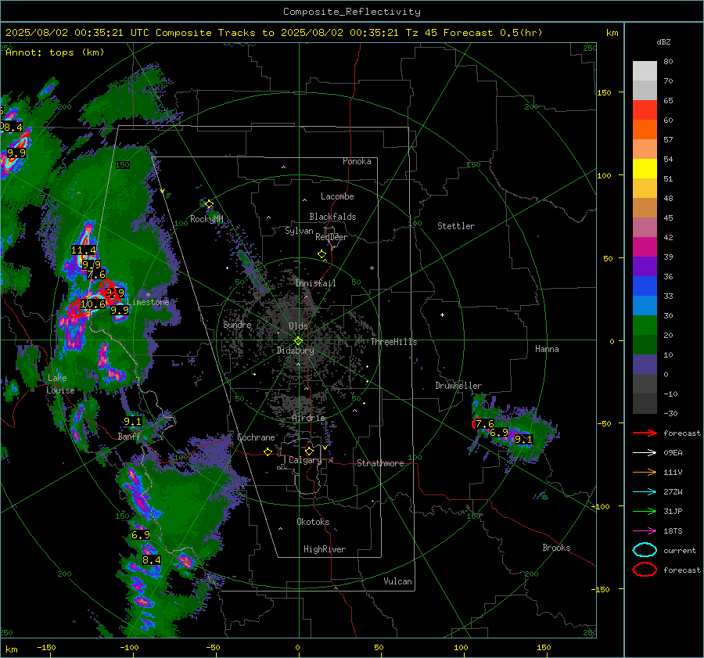Click the 10.6 storm top label
Image resolution: width=704 pixels, height=658 pixels.
[93, 304]
